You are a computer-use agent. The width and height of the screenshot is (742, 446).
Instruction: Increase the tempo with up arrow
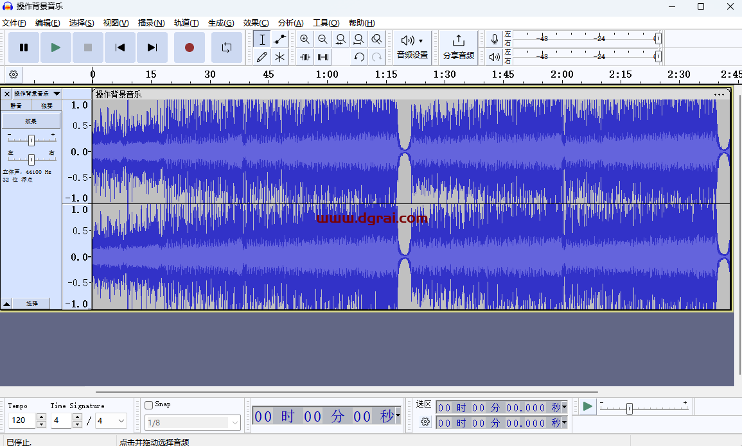click(x=41, y=416)
